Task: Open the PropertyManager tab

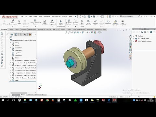Action: tap(16, 34)
